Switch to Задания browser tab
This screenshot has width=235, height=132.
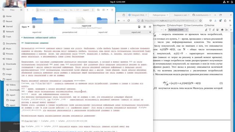click(180, 15)
